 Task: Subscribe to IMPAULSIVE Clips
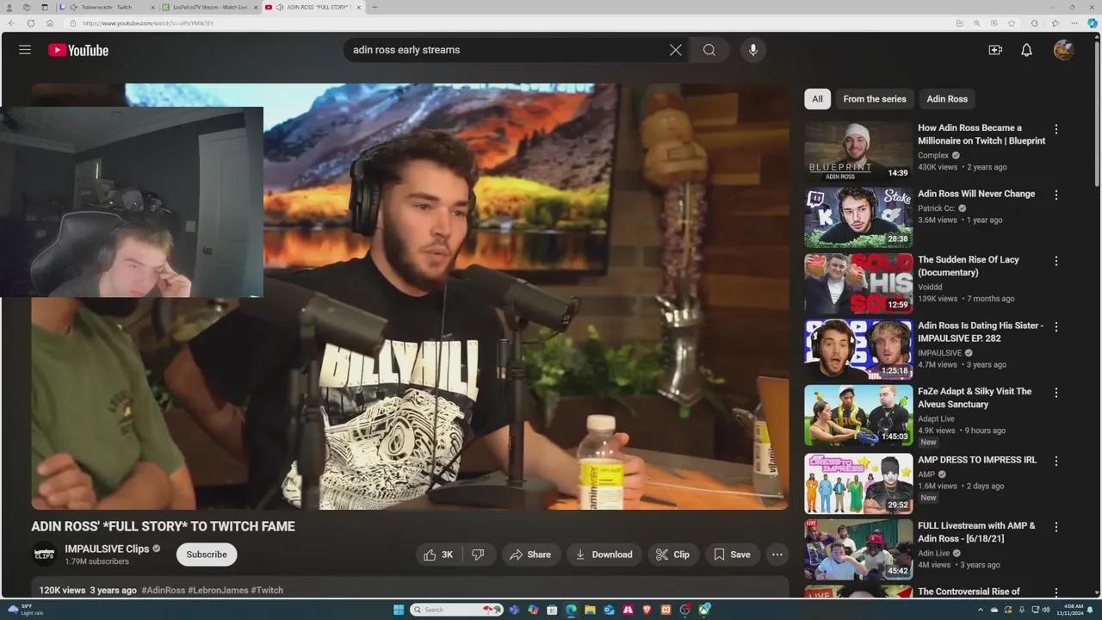pos(207,555)
